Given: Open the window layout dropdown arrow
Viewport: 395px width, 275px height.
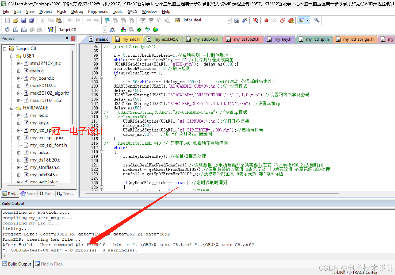Looking at the screenshot, I should 307,20.
